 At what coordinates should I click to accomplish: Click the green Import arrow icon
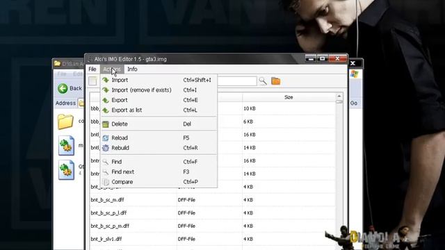(x=106, y=80)
